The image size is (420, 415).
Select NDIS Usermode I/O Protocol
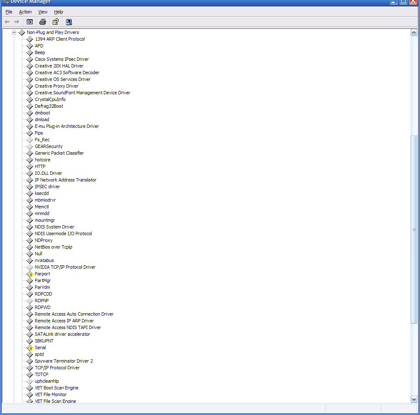63,233
